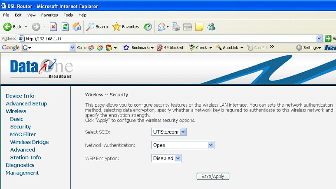This screenshot has width=336, height=189.
Task: Expand the Google toolbar overflow chevron
Action: [272, 47]
